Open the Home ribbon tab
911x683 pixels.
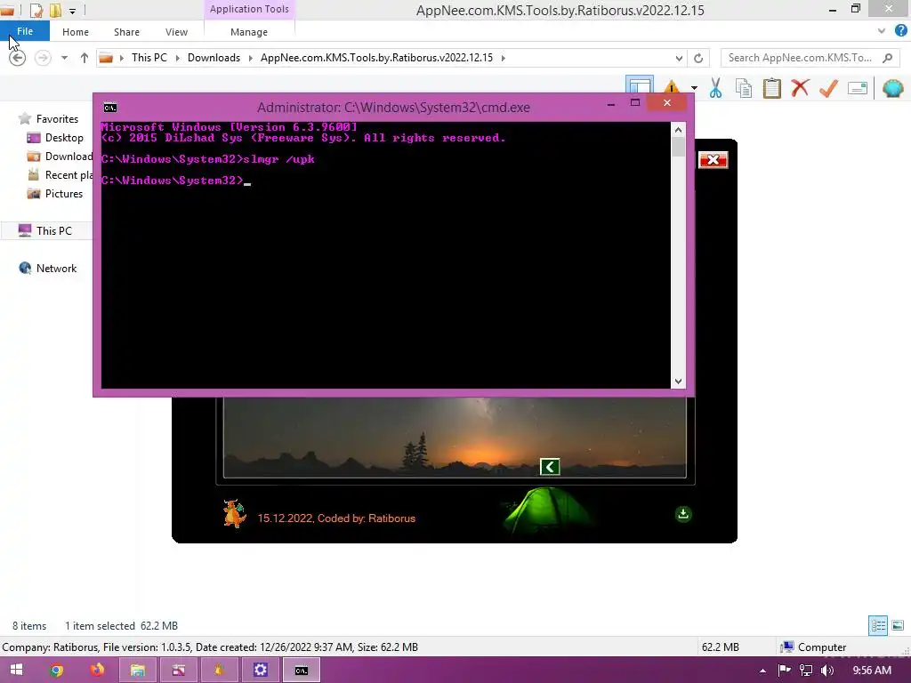point(76,32)
